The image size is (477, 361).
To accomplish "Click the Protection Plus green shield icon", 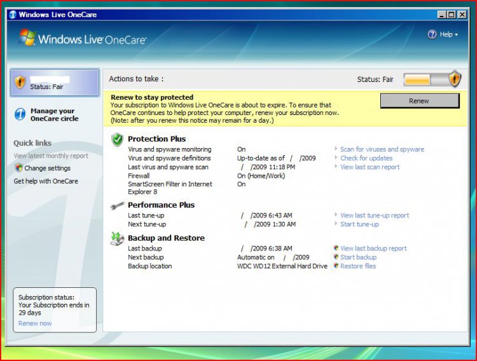I will click(117, 140).
